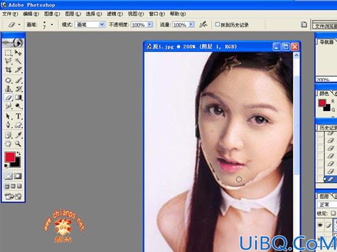This screenshot has width=337, height=252.
Task: Open the 图层(L) menu
Action: pyautogui.click(x=73, y=14)
